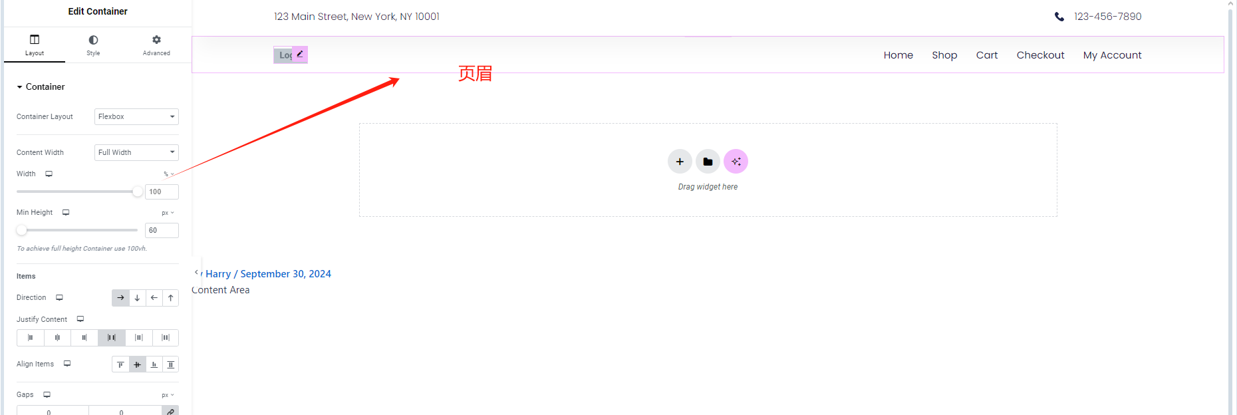Click the pencil edit icon on the logo
The width and height of the screenshot is (1237, 415).
[x=300, y=54]
